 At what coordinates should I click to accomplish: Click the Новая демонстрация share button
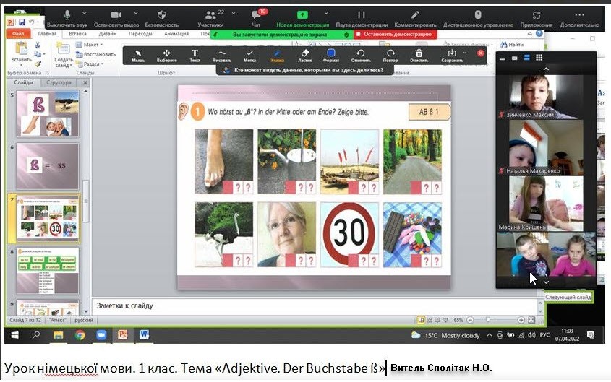click(x=302, y=17)
